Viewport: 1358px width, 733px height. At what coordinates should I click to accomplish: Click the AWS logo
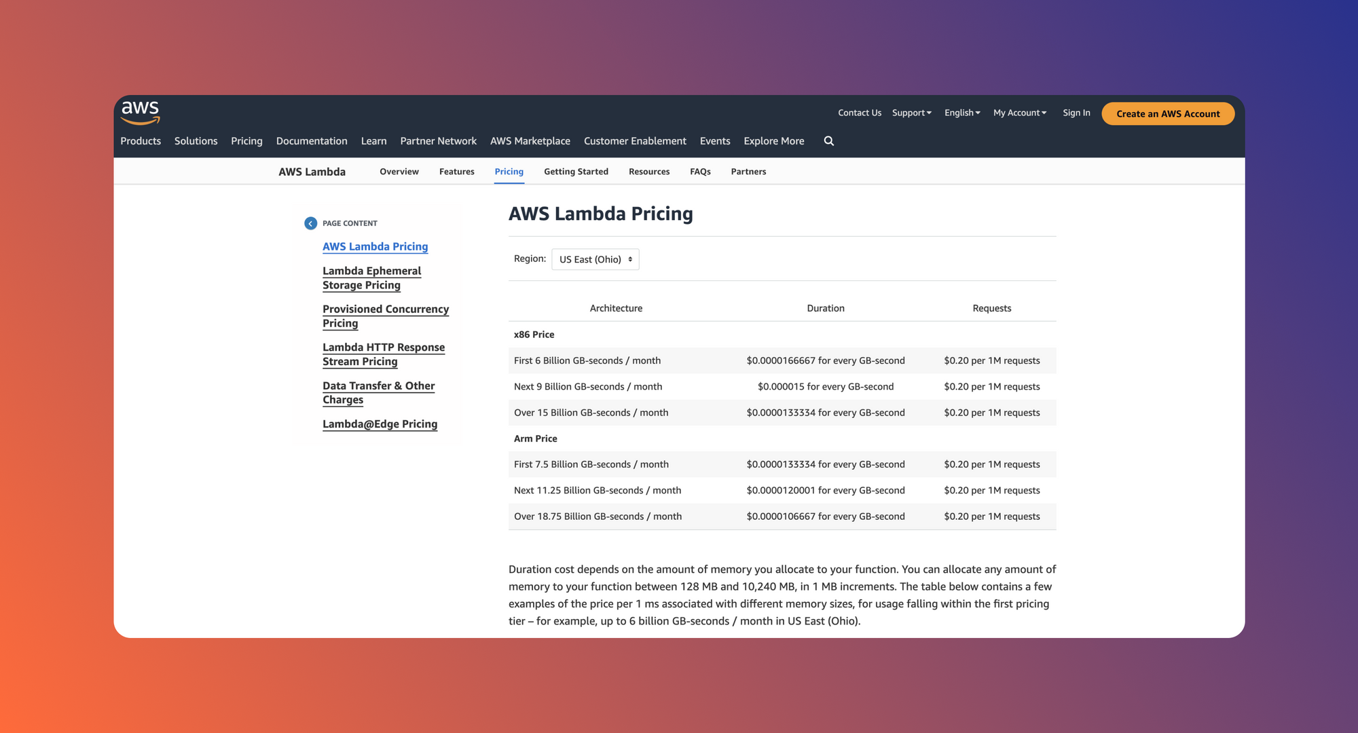(x=141, y=113)
